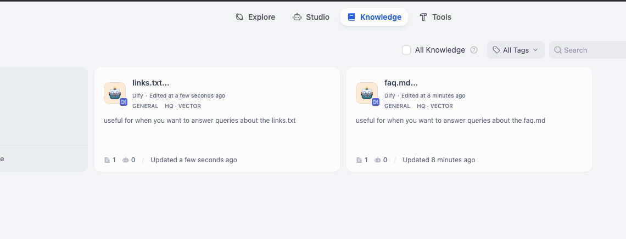Click the tag icon in All Tags
This screenshot has height=239, width=626.
pos(496,50)
